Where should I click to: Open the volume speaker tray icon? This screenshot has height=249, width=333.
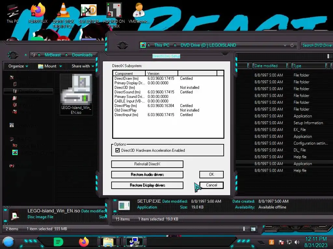point(297,242)
